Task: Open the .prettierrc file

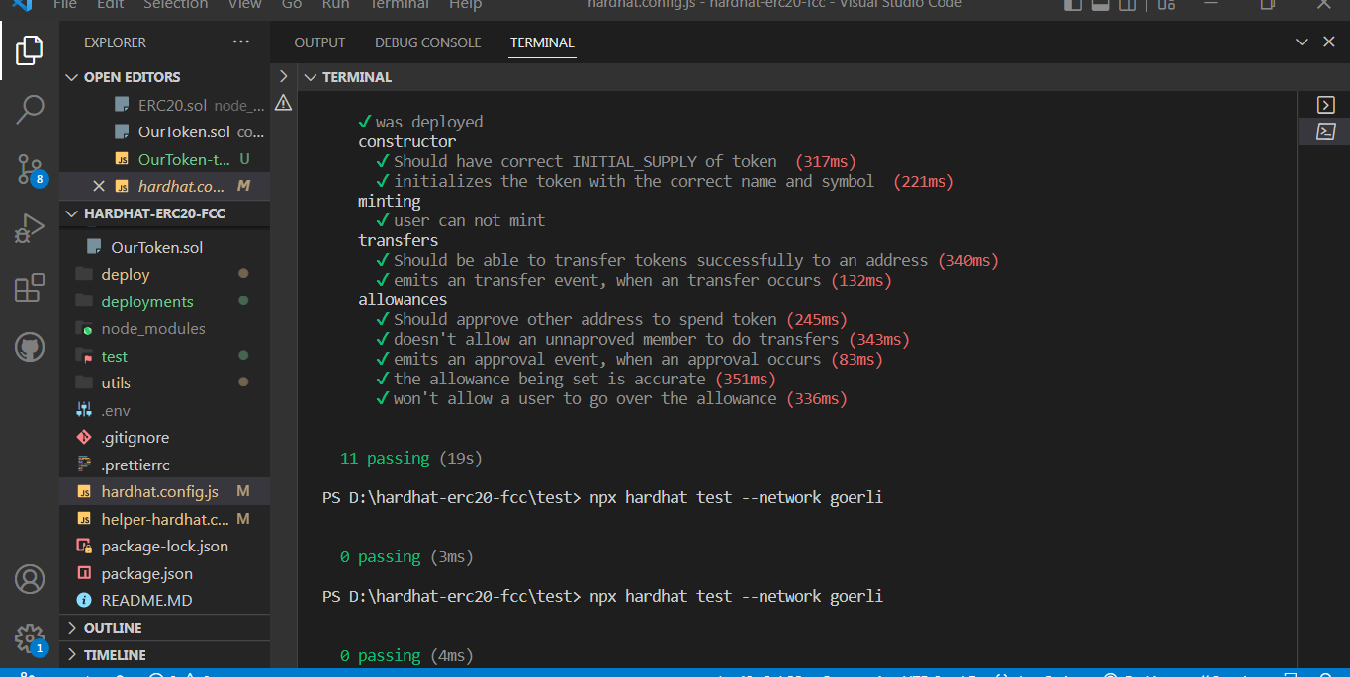Action: (x=164, y=465)
